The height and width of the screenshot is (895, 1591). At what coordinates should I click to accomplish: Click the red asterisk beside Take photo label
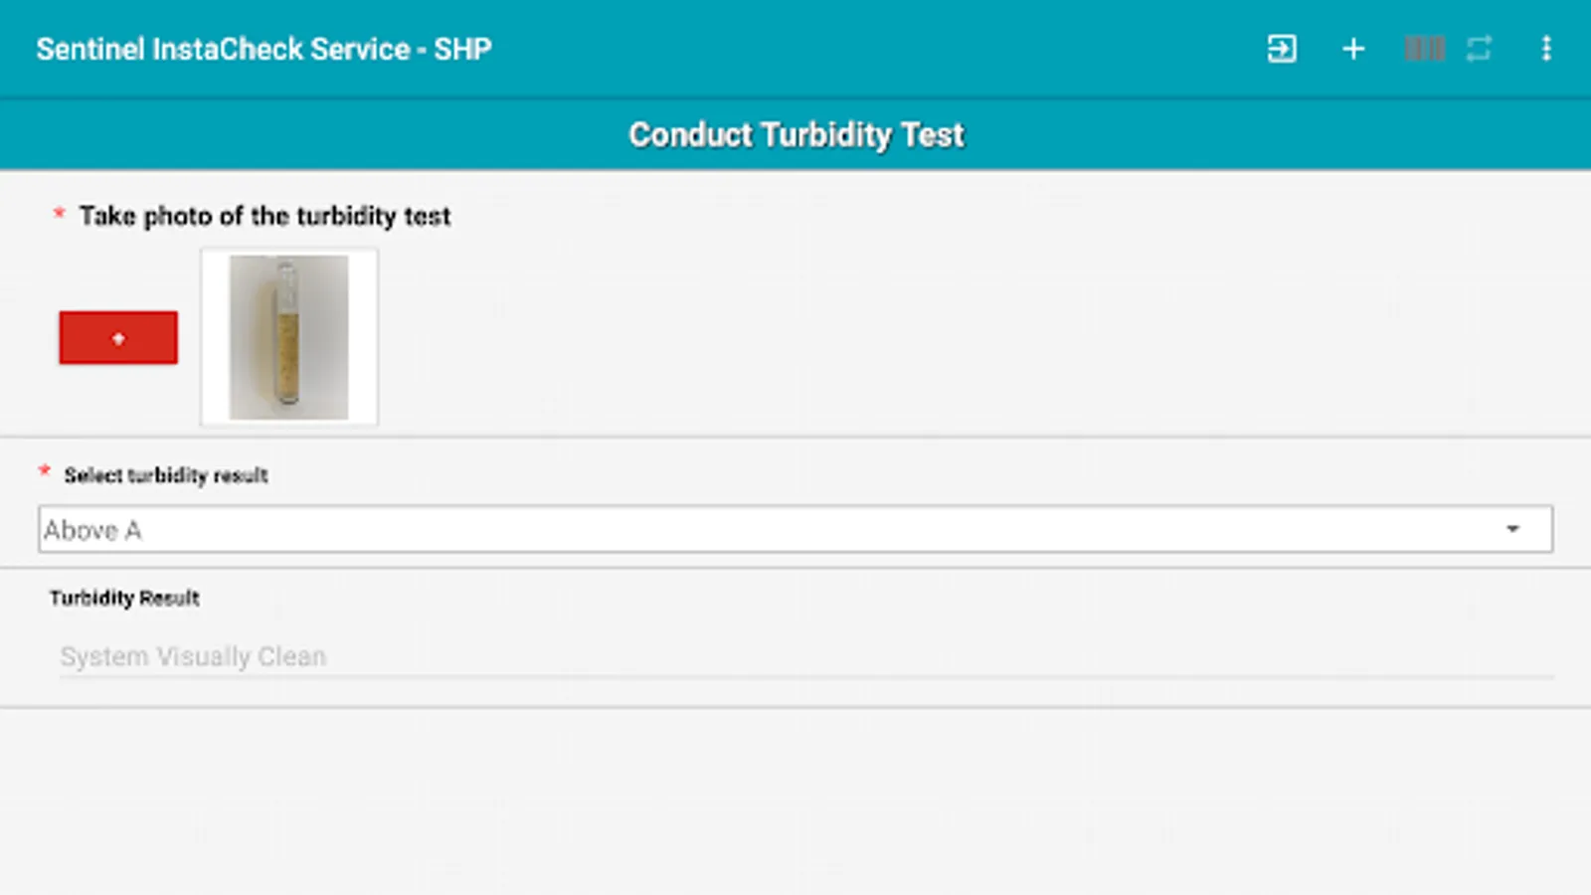tap(59, 213)
